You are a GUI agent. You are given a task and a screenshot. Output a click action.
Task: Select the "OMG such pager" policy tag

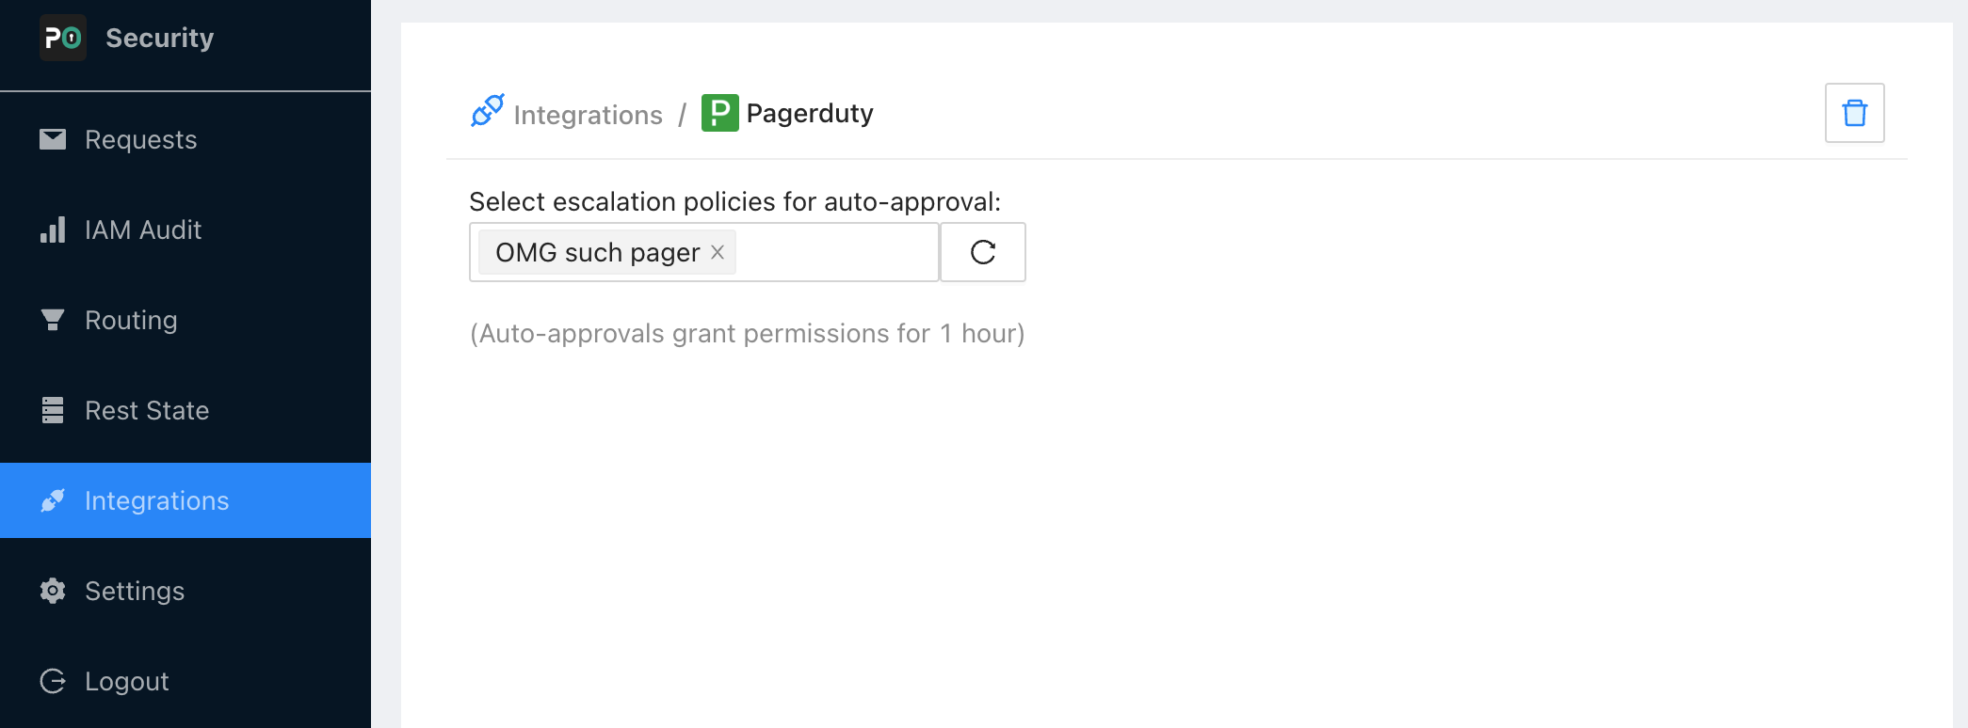tap(597, 252)
